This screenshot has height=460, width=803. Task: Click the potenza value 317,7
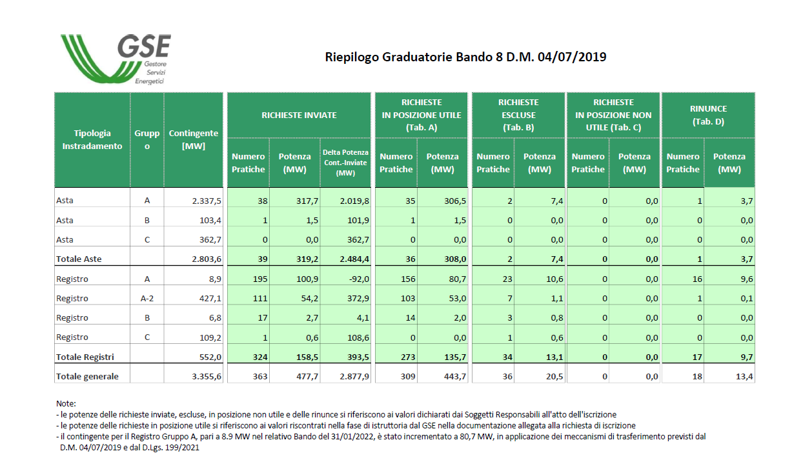coord(307,201)
